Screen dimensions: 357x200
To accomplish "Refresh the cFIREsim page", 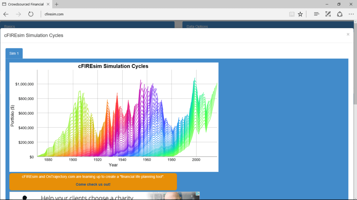I will [31, 14].
